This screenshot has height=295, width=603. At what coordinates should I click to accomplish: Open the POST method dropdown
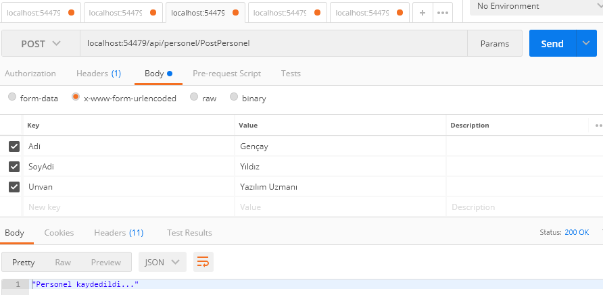click(41, 43)
